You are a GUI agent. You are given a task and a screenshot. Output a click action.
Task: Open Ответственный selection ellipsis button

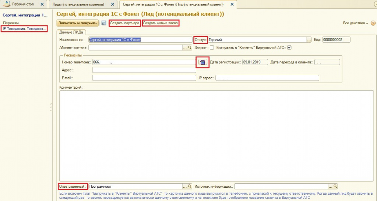point(185,186)
